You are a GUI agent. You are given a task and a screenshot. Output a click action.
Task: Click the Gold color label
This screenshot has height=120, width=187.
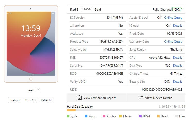(97, 10)
